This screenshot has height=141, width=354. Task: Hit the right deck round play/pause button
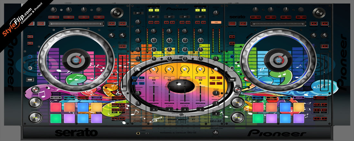[x=237, y=117]
